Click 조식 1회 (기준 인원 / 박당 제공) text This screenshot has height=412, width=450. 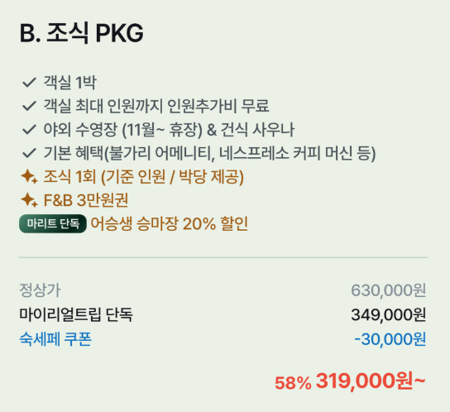tap(143, 176)
